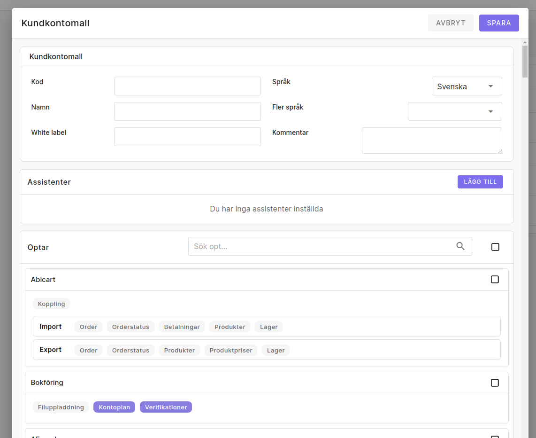This screenshot has height=438, width=536.
Task: Toggle the Export Orderstatus chip
Action: pyautogui.click(x=130, y=350)
